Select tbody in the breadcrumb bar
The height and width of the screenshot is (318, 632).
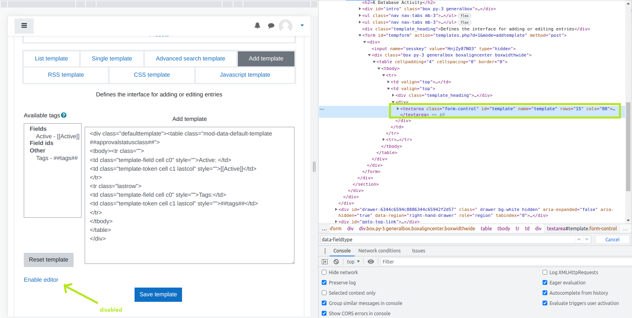[504, 229]
